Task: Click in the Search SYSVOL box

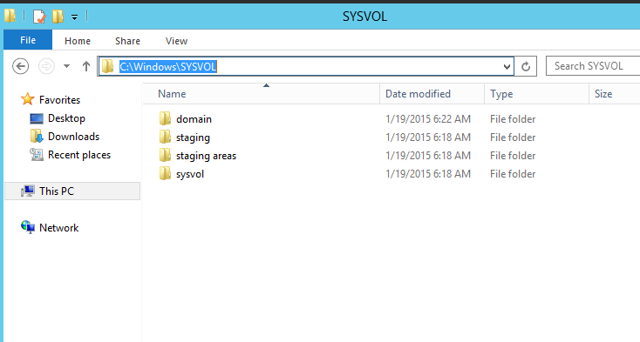Action: pyautogui.click(x=594, y=66)
